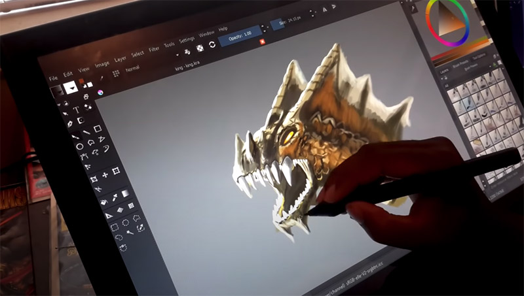Select the Transform tool

pos(116,171)
